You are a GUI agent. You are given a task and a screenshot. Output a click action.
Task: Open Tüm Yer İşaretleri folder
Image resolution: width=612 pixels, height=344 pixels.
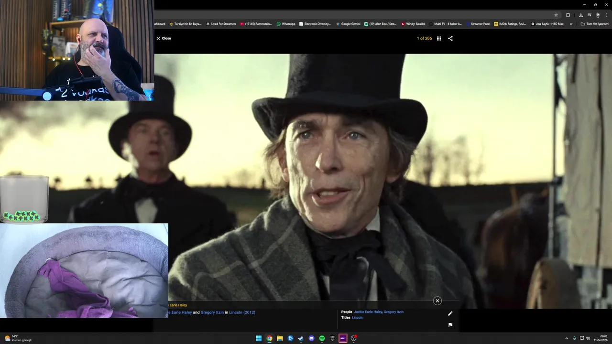coord(594,23)
